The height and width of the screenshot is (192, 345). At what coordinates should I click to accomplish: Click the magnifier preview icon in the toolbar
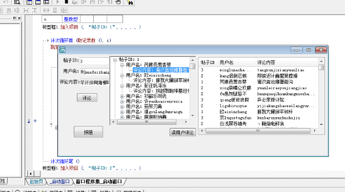click(x=17, y=2)
